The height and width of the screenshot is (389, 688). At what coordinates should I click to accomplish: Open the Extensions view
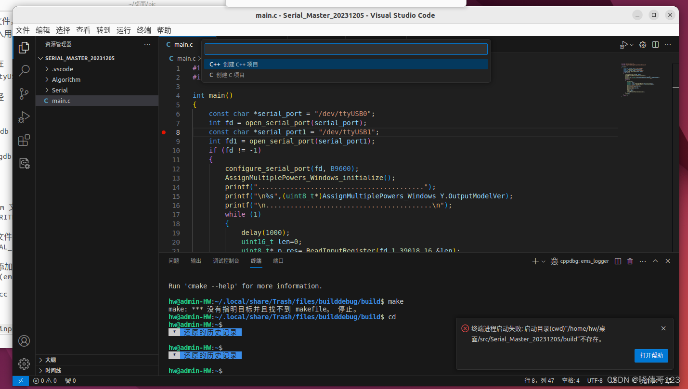coord(24,140)
